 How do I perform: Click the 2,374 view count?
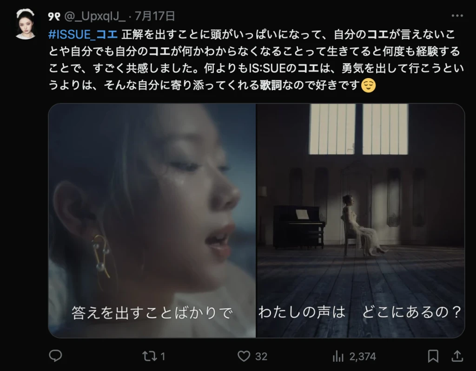(x=363, y=357)
